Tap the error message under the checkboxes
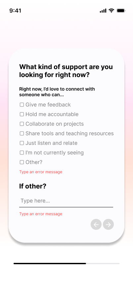The width and height of the screenshot is (133, 289). click(x=41, y=172)
